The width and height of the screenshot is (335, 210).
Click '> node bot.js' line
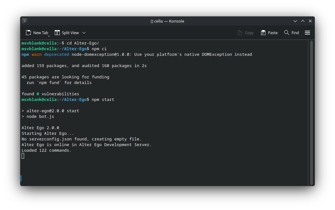(38, 117)
